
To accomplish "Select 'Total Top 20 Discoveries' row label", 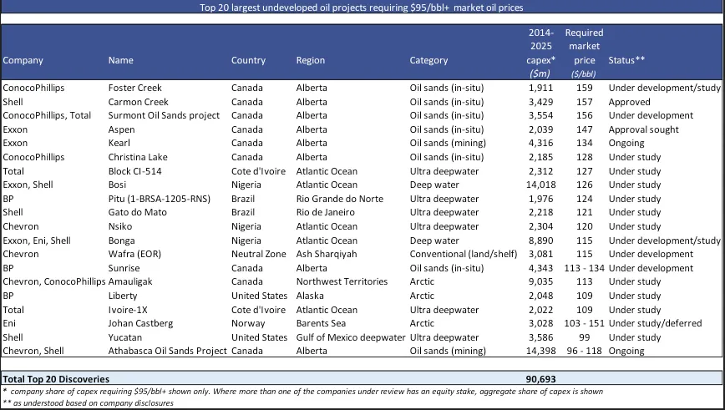I will coord(56,379).
